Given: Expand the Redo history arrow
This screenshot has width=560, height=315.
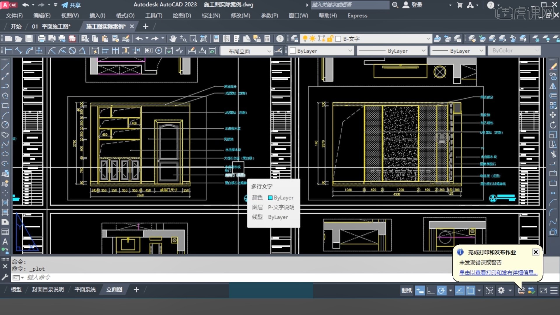Looking at the screenshot, I should pos(163,38).
